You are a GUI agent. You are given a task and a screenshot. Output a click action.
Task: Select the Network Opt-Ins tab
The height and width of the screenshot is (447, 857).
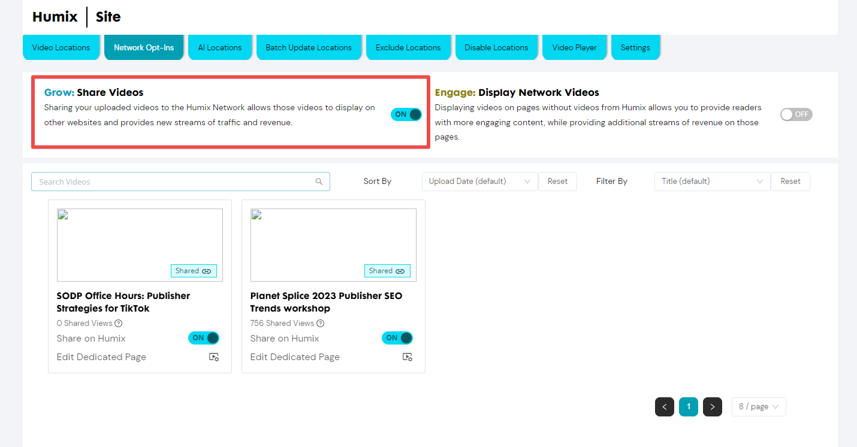point(144,47)
